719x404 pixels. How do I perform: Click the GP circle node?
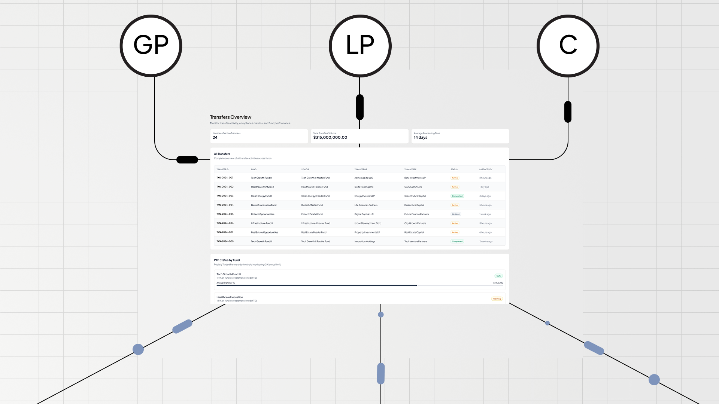tap(151, 46)
